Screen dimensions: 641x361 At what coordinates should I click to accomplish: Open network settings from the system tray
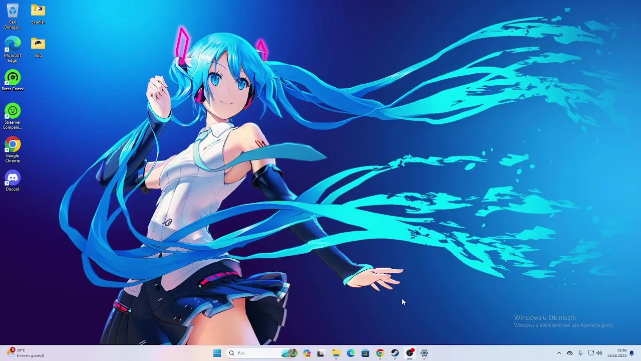click(591, 353)
